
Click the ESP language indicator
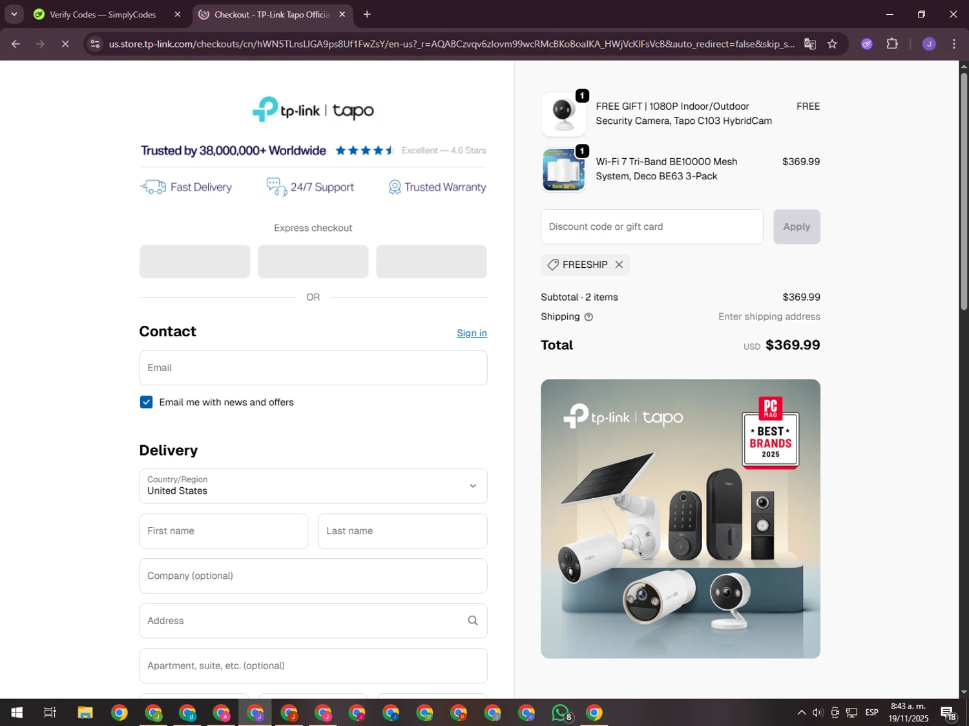click(x=872, y=712)
